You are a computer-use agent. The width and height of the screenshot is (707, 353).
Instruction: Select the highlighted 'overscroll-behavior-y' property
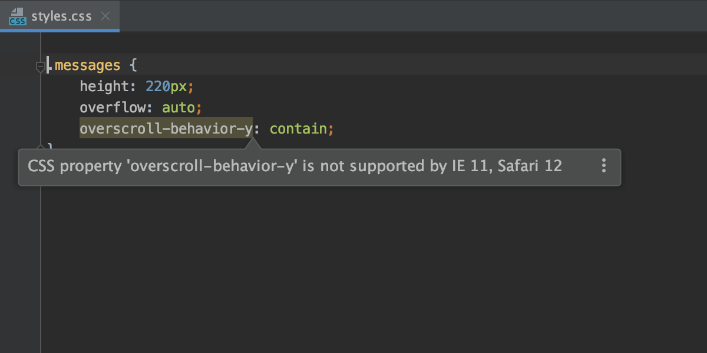coord(167,128)
